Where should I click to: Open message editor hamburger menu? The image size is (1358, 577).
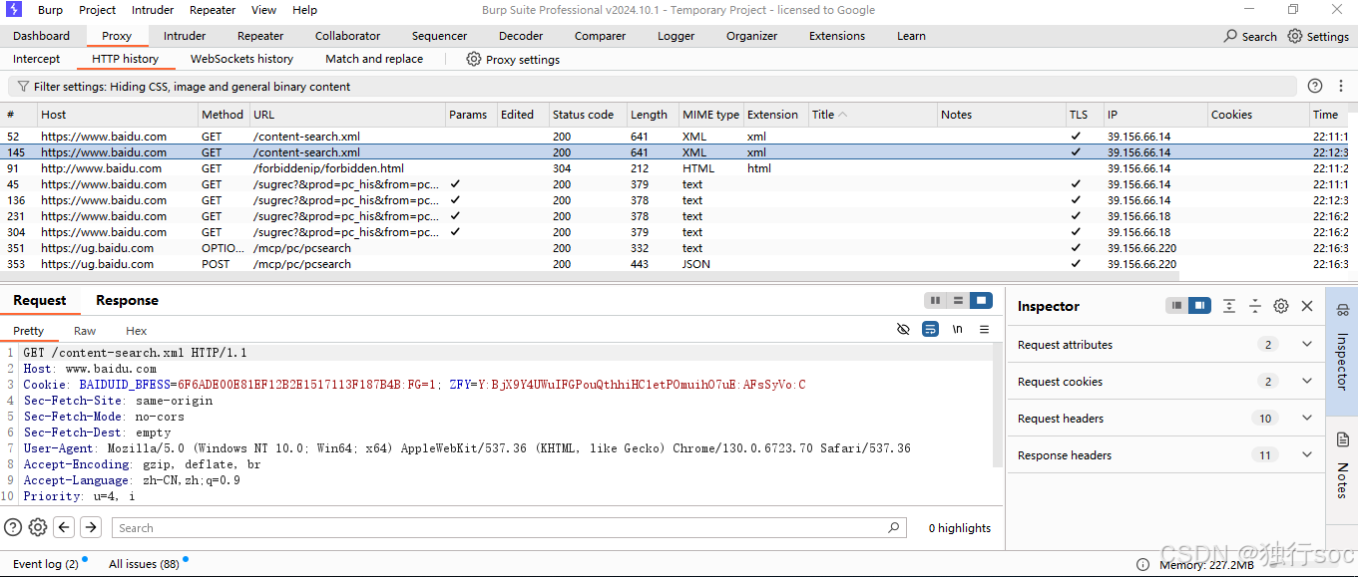click(984, 329)
